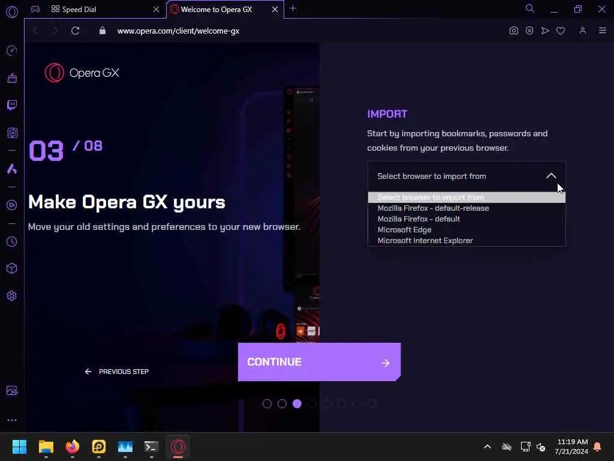
Task: Switch to the Speed Dial tab
Action: tap(95, 10)
